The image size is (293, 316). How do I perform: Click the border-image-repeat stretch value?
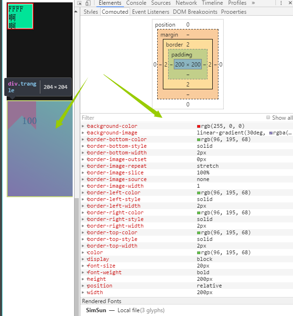coord(208,166)
